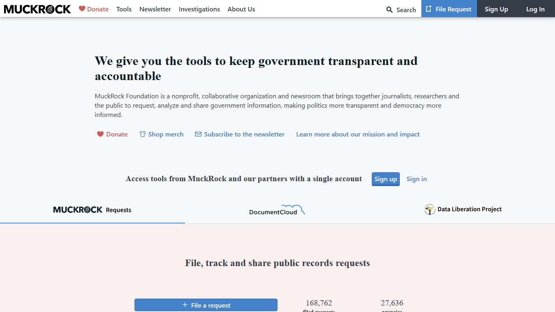Open the Tools menu
The height and width of the screenshot is (312, 555).
[124, 9]
